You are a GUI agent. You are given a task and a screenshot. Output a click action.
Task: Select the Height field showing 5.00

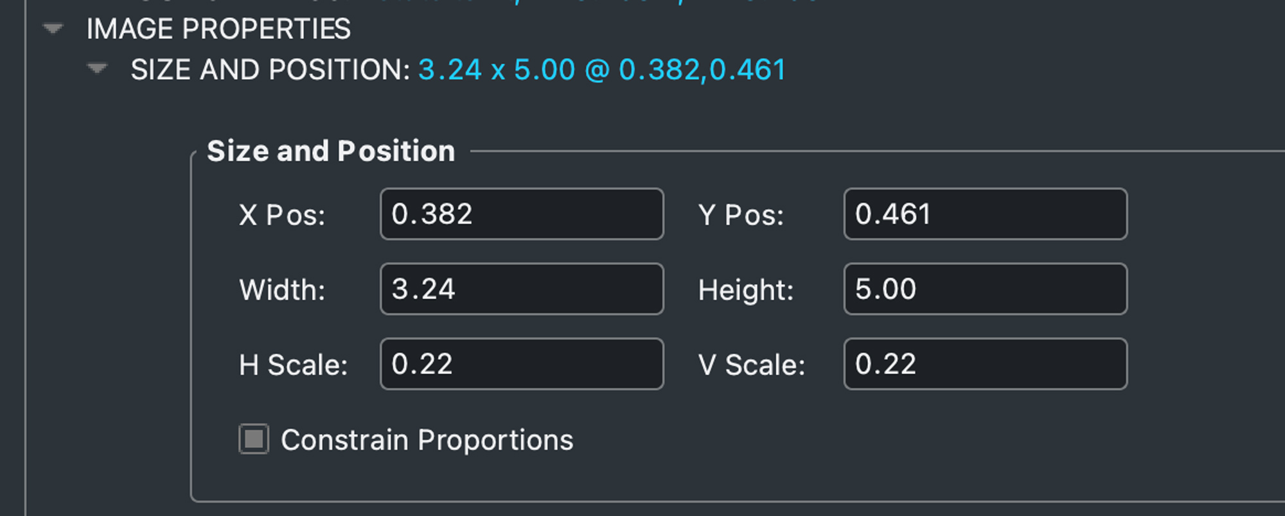tap(985, 289)
